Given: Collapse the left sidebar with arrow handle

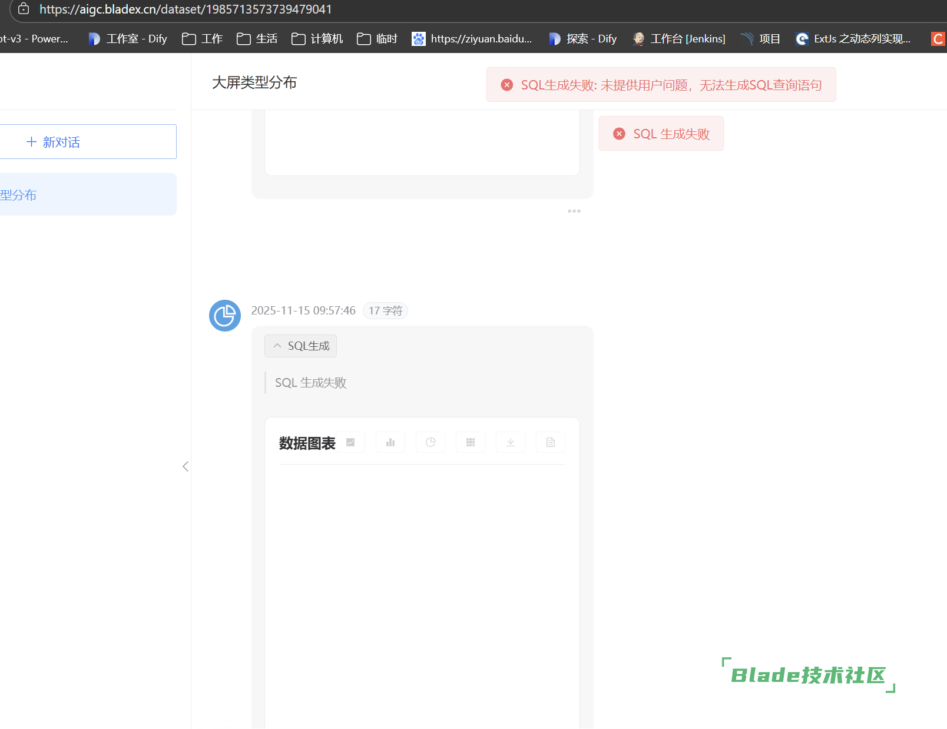Looking at the screenshot, I should (186, 466).
